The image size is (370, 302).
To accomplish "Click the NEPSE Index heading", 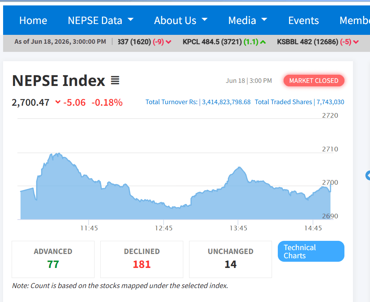I will (59, 81).
